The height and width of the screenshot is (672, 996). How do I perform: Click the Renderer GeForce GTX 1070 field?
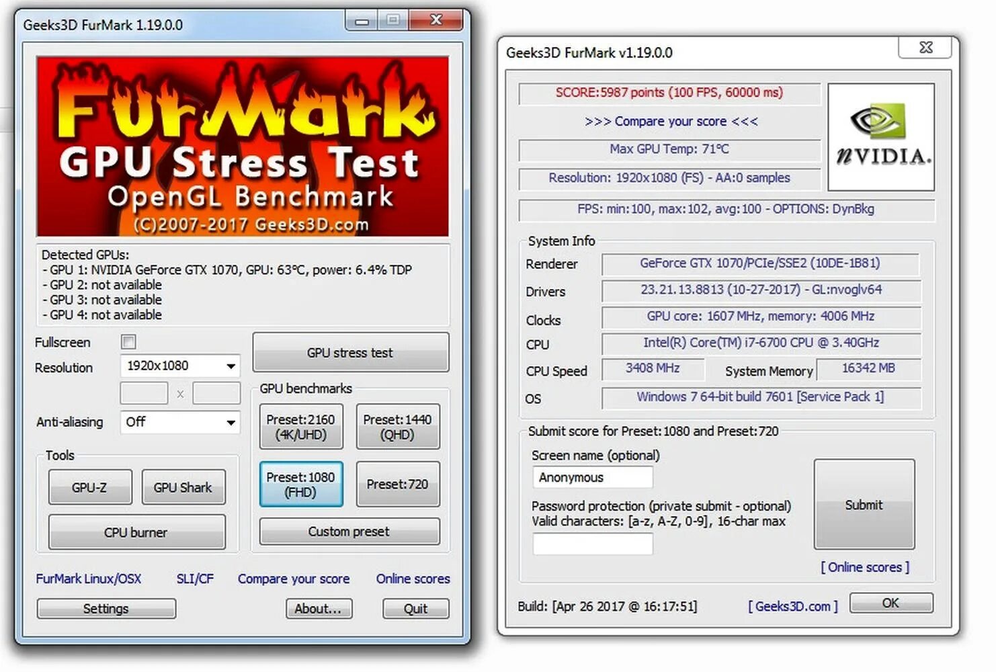(760, 263)
